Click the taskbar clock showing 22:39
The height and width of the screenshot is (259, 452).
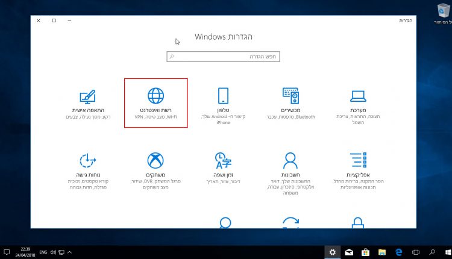[25, 252]
